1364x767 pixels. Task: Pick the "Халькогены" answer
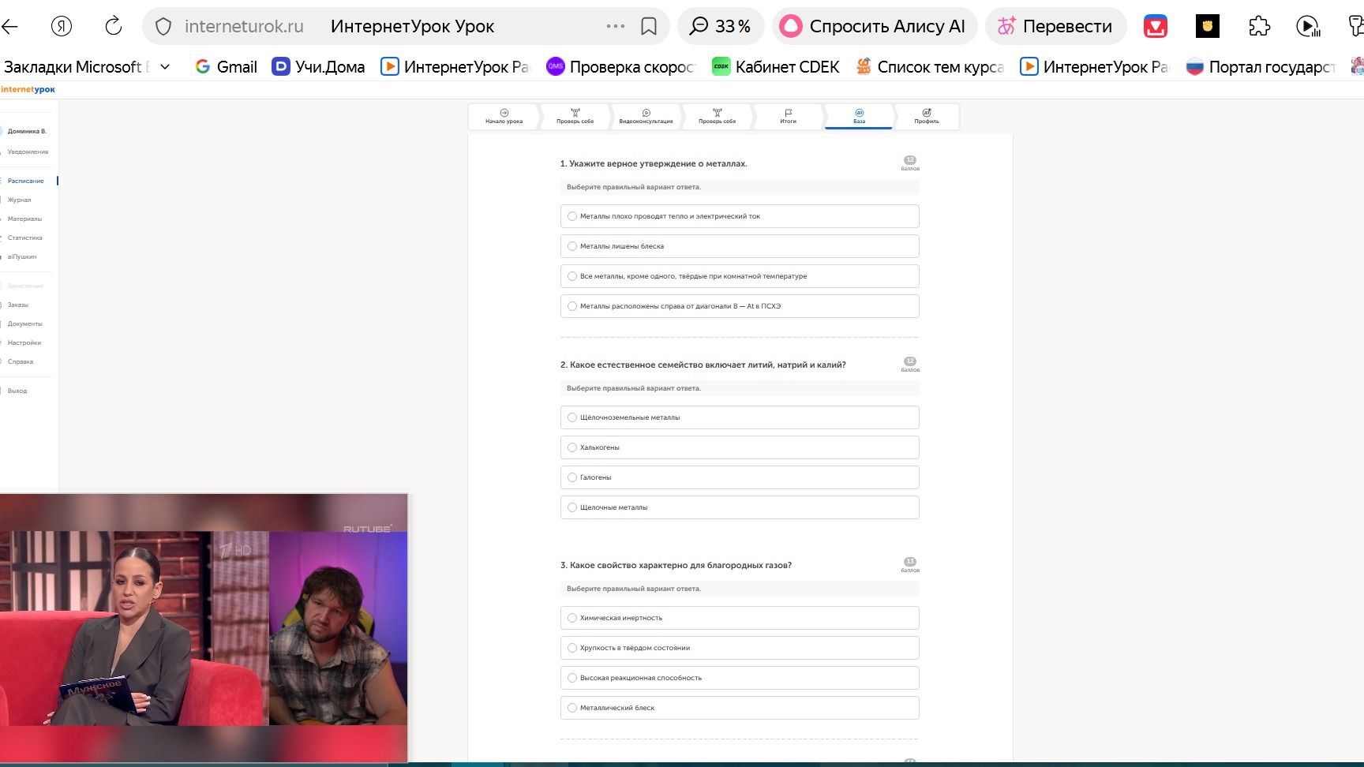(740, 447)
